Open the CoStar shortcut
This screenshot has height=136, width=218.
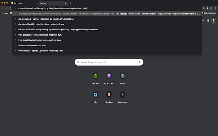(x=123, y=78)
